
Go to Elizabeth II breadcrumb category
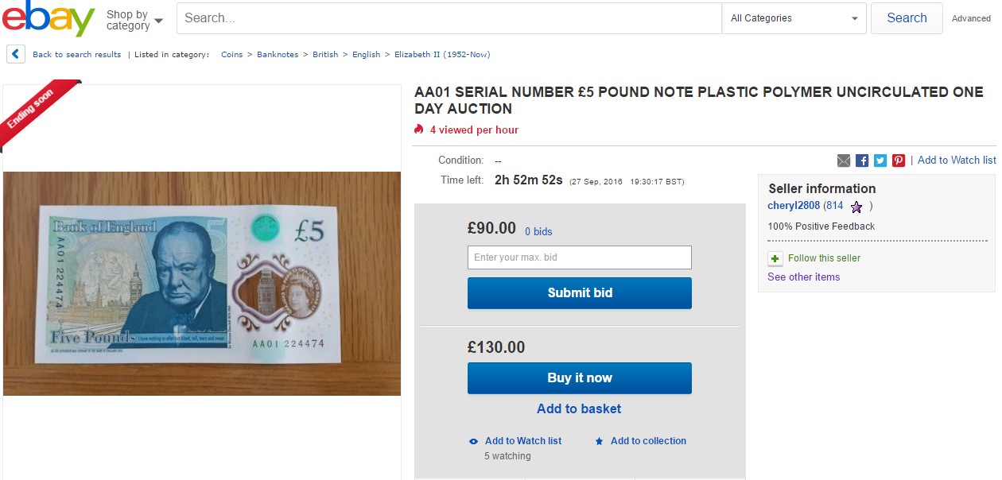click(x=442, y=55)
